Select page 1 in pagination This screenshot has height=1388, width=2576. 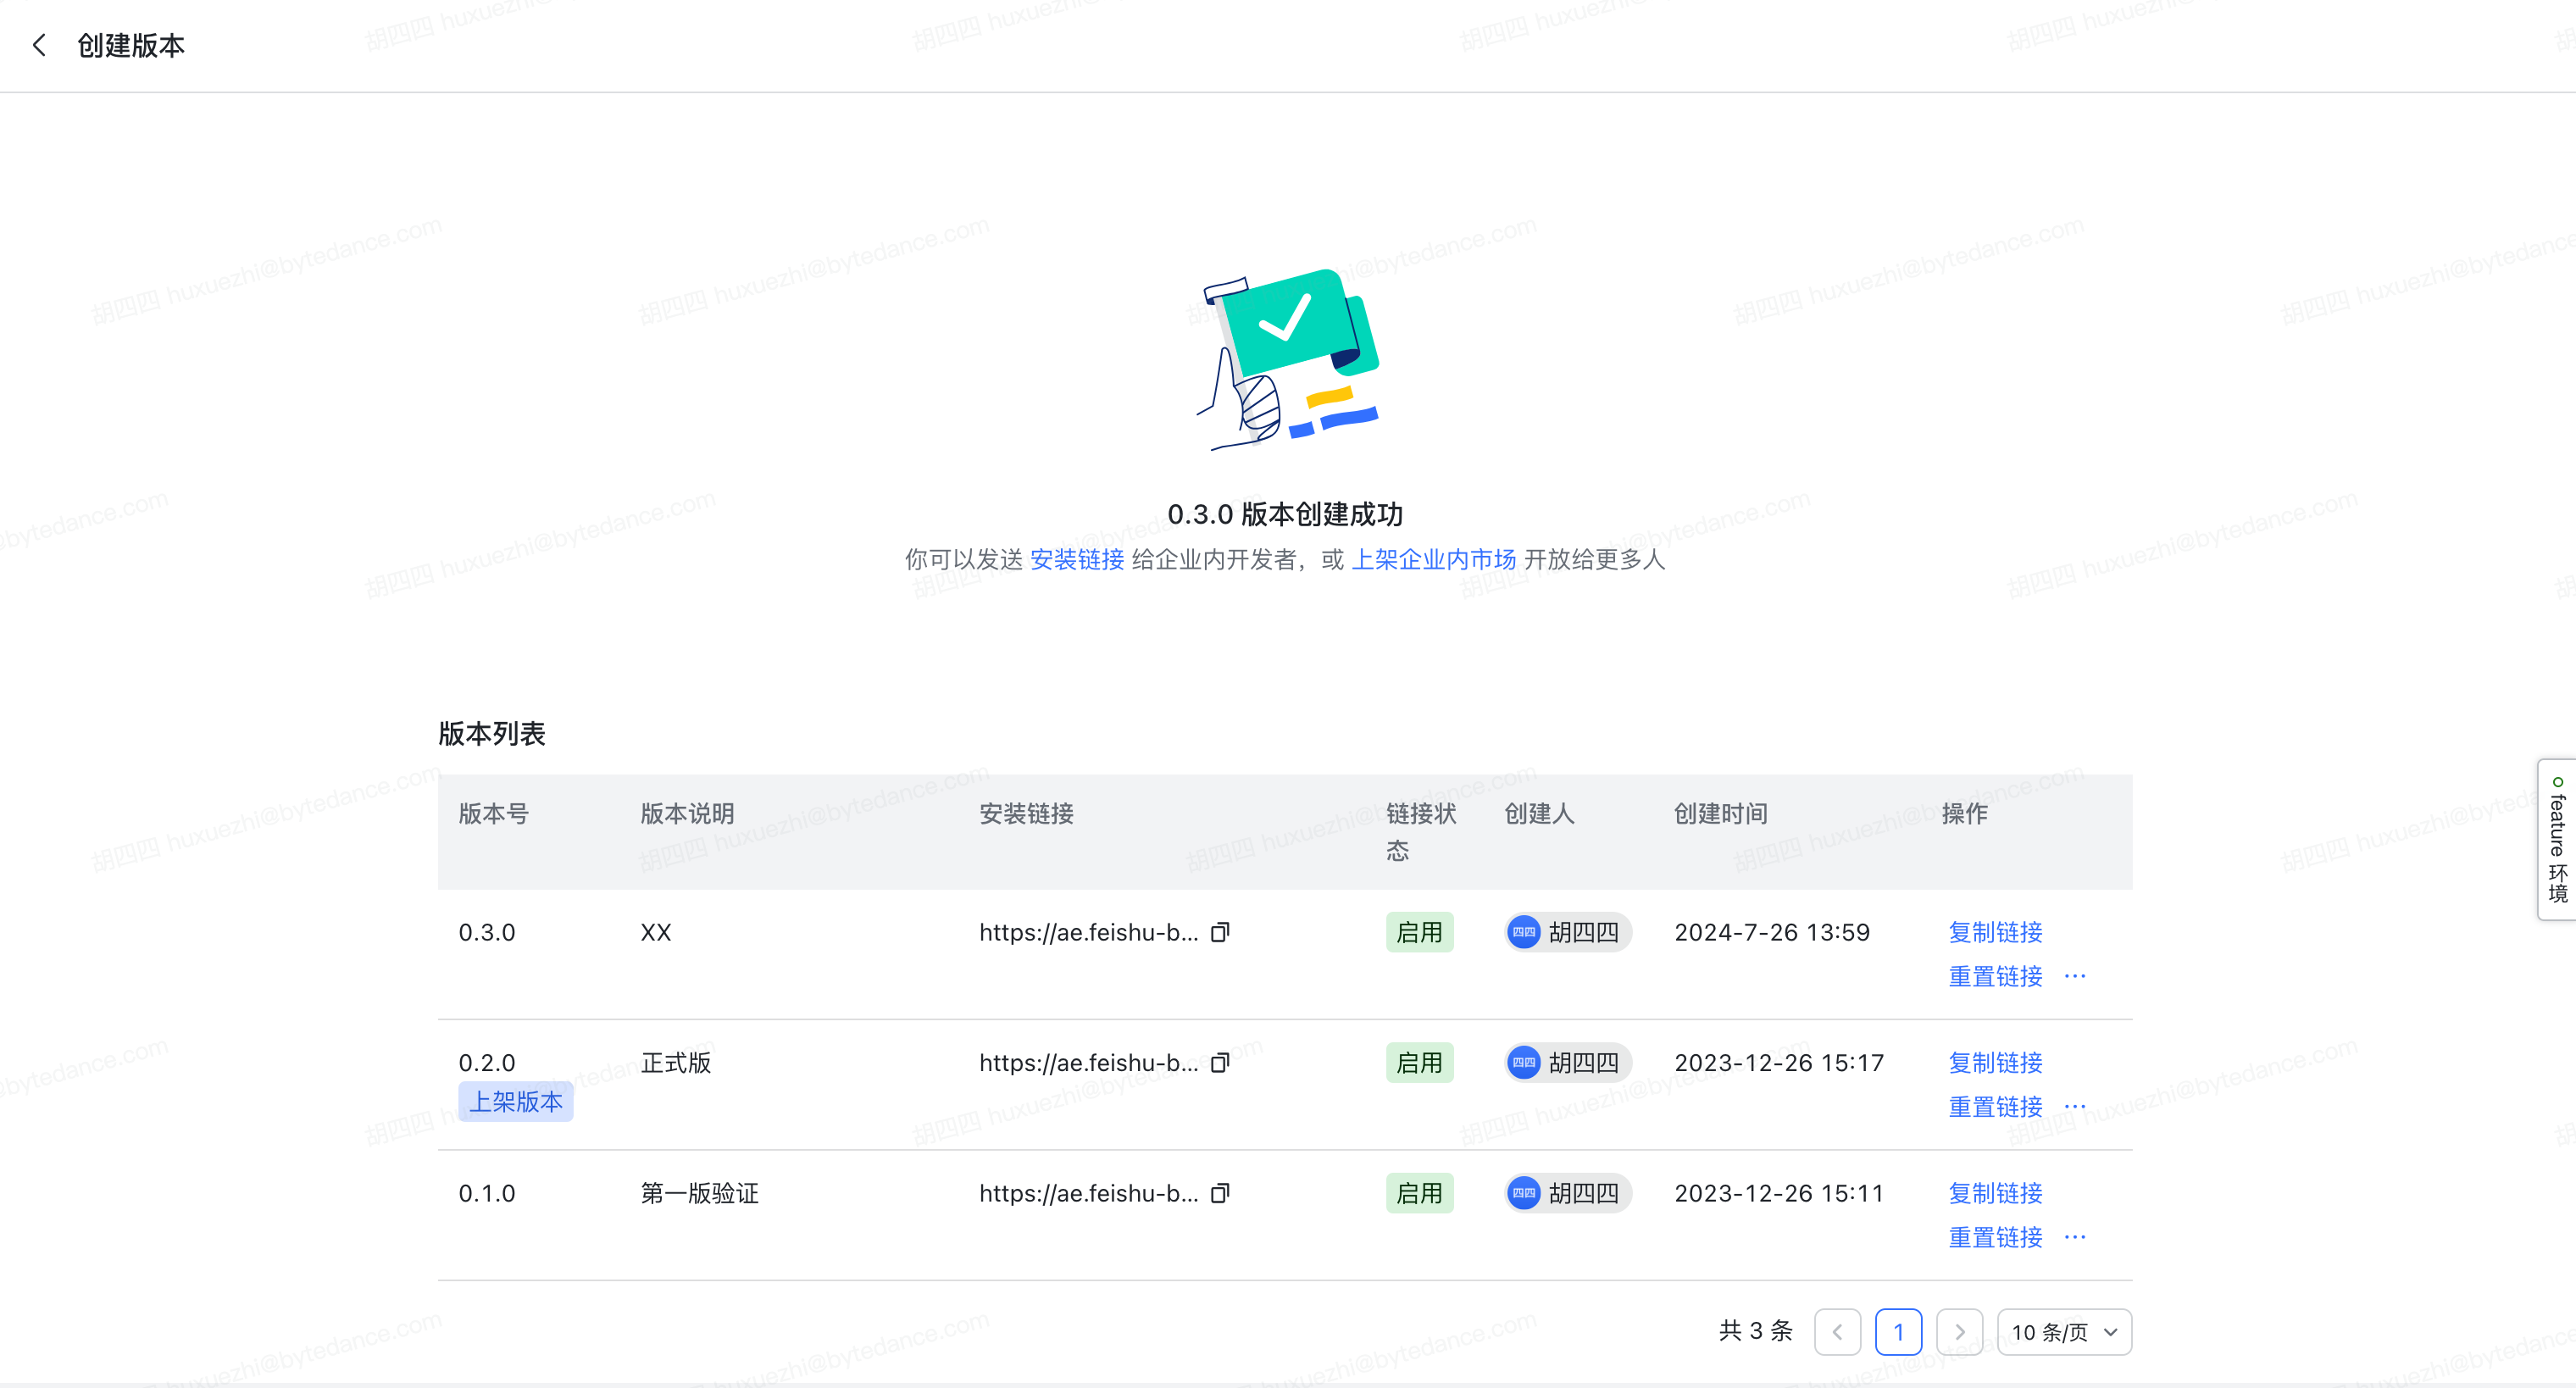coord(1898,1332)
